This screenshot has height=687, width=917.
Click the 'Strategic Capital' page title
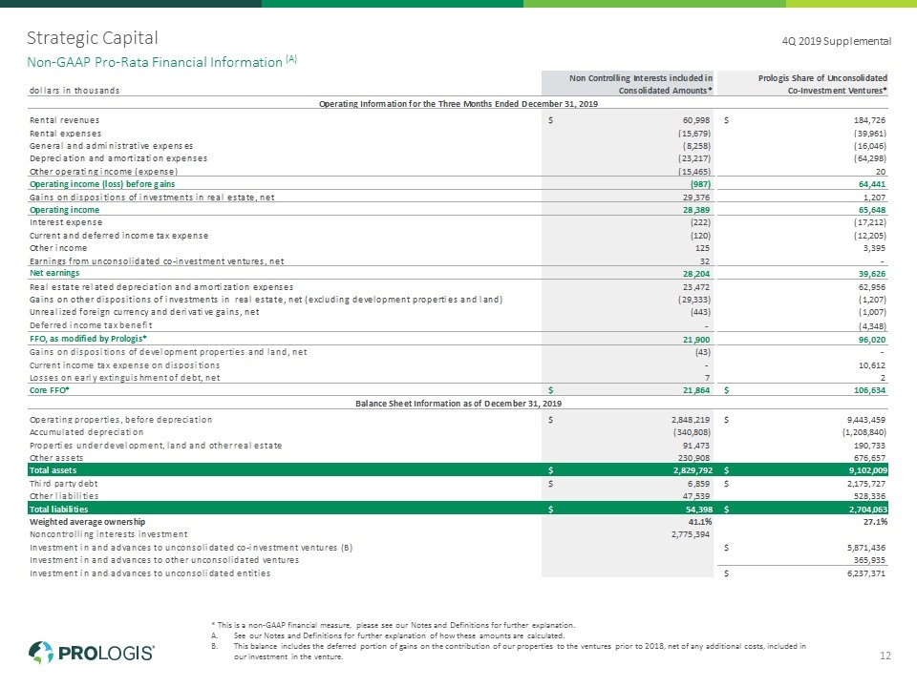(x=93, y=38)
